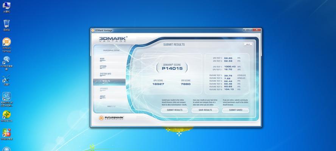The image size is (336, 151).
Task: Click Feature Test 3 value 52.44
Action: click(x=228, y=81)
